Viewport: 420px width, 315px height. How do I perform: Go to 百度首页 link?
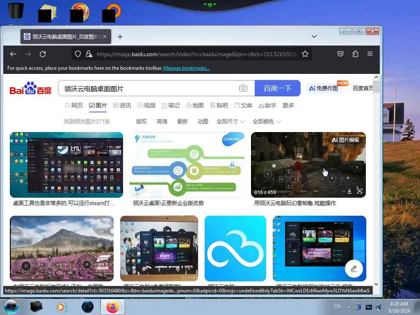(363, 88)
